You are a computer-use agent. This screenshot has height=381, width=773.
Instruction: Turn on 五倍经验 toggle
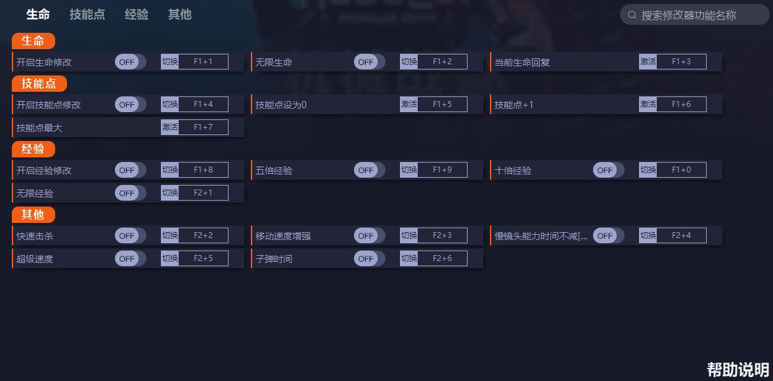pyautogui.click(x=369, y=170)
